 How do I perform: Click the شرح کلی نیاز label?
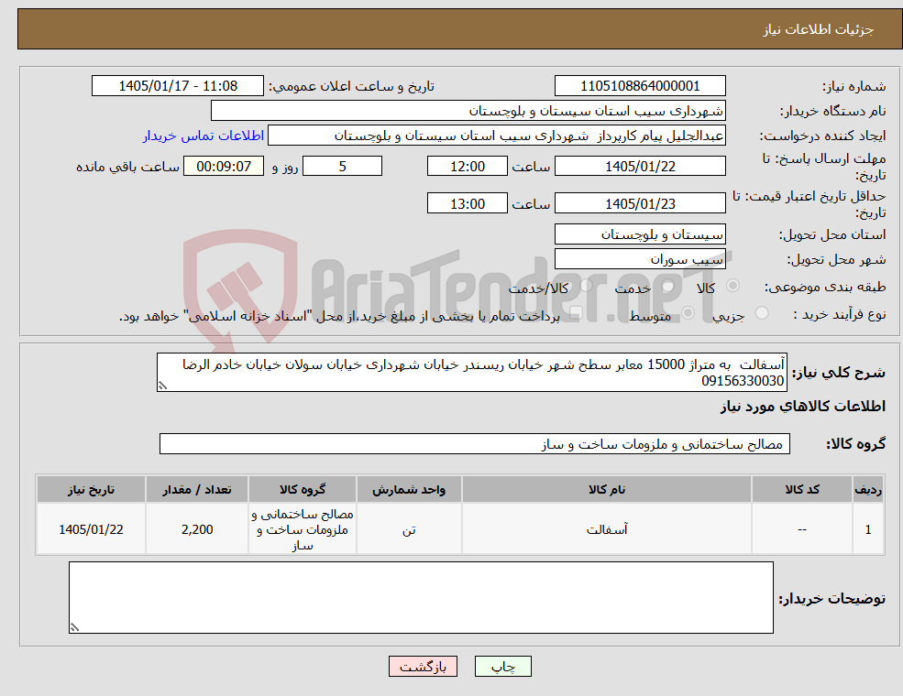(x=839, y=373)
